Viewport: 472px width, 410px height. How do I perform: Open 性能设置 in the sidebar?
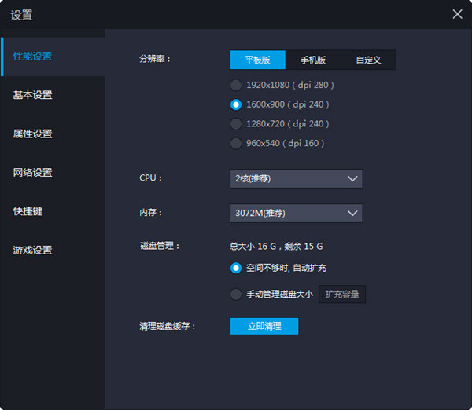[x=33, y=57]
